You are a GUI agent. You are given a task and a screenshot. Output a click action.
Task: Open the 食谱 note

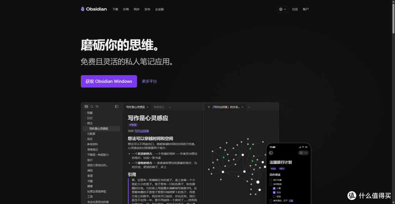click(90, 176)
